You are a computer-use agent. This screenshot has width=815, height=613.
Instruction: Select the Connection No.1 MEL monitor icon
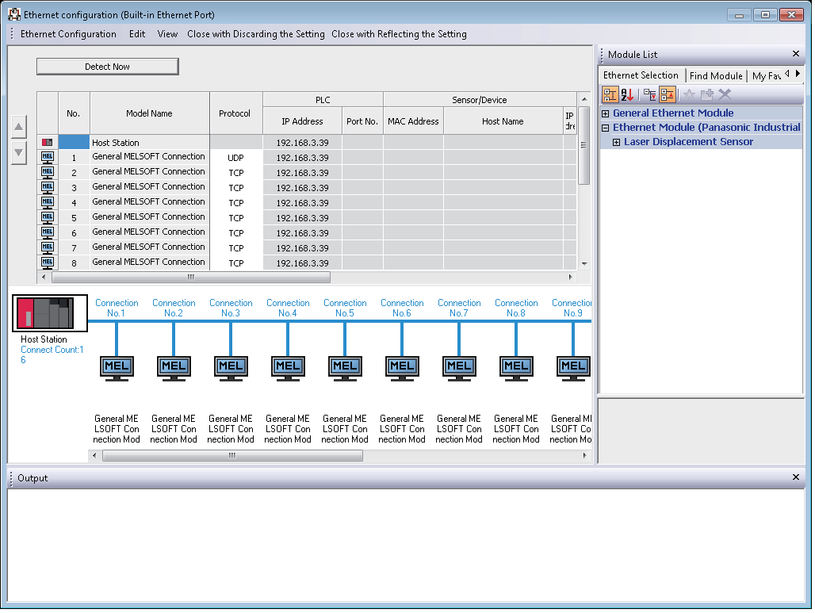(x=117, y=366)
